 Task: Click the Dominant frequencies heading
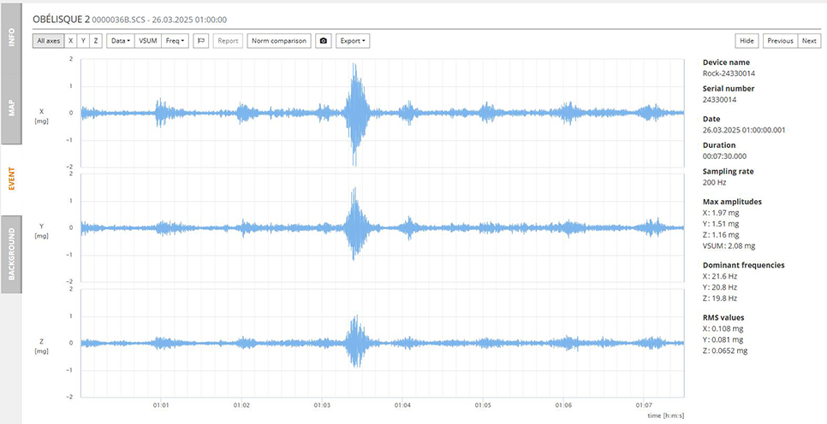744,266
